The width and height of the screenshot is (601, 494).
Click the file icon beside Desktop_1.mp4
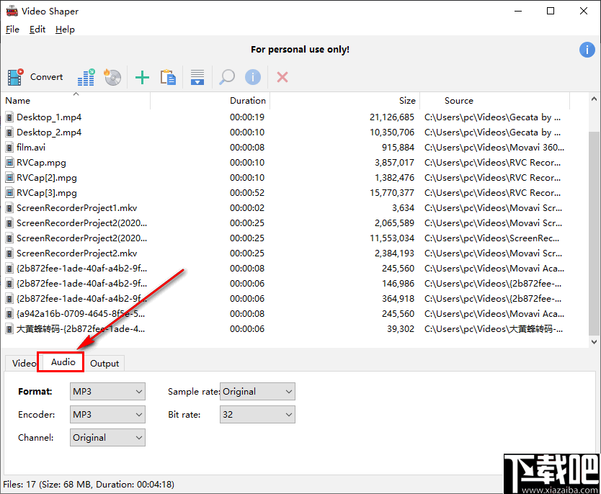(x=9, y=117)
